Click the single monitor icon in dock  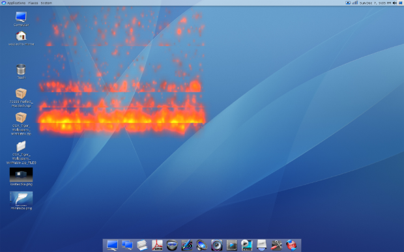[x=112, y=245]
